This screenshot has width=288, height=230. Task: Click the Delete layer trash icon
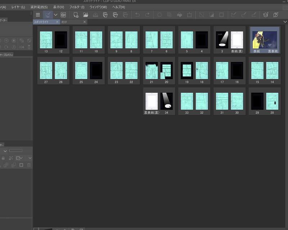tap(29, 165)
